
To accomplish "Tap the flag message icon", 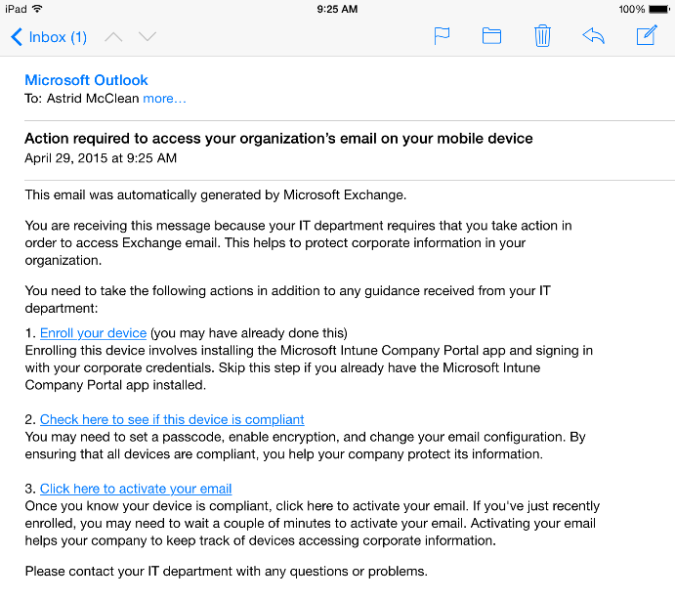I will 442,36.
